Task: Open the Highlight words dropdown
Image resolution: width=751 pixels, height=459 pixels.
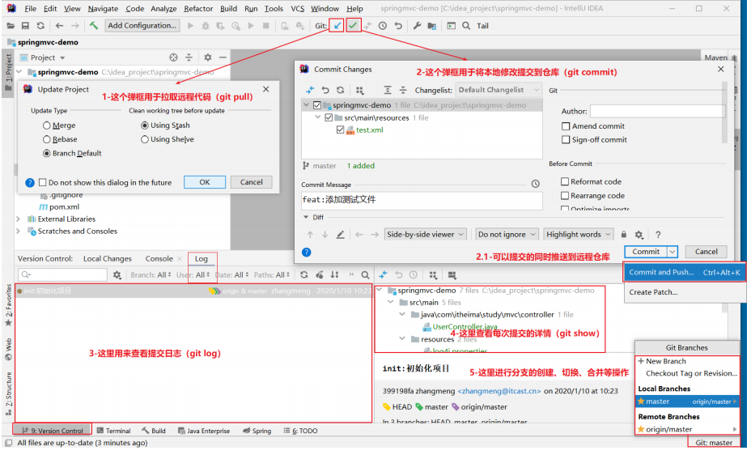Action: (x=579, y=235)
